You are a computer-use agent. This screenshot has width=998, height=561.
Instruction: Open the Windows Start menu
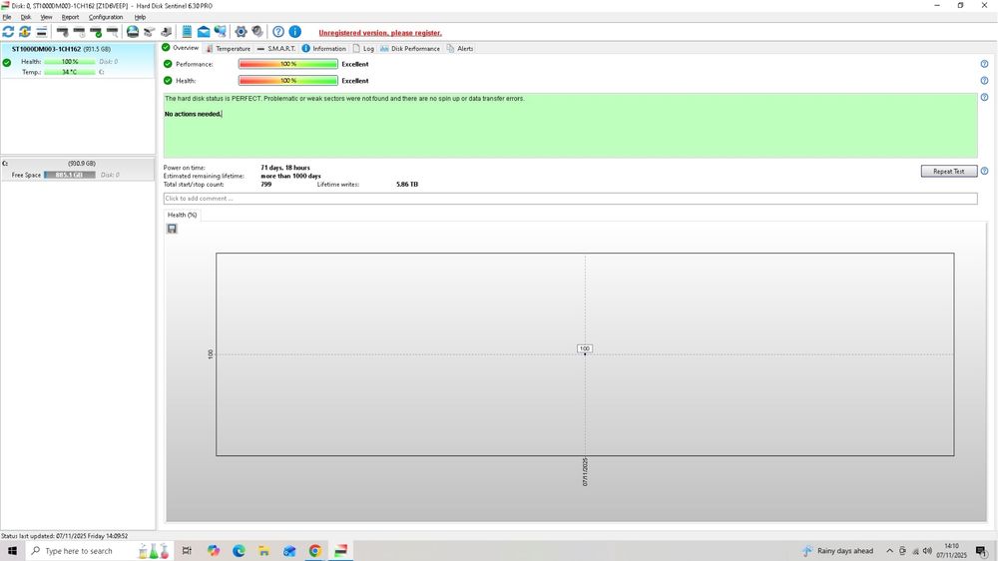(x=12, y=551)
